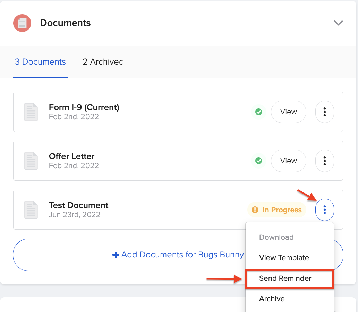Click the Offer Letter document file icon

[31, 161]
